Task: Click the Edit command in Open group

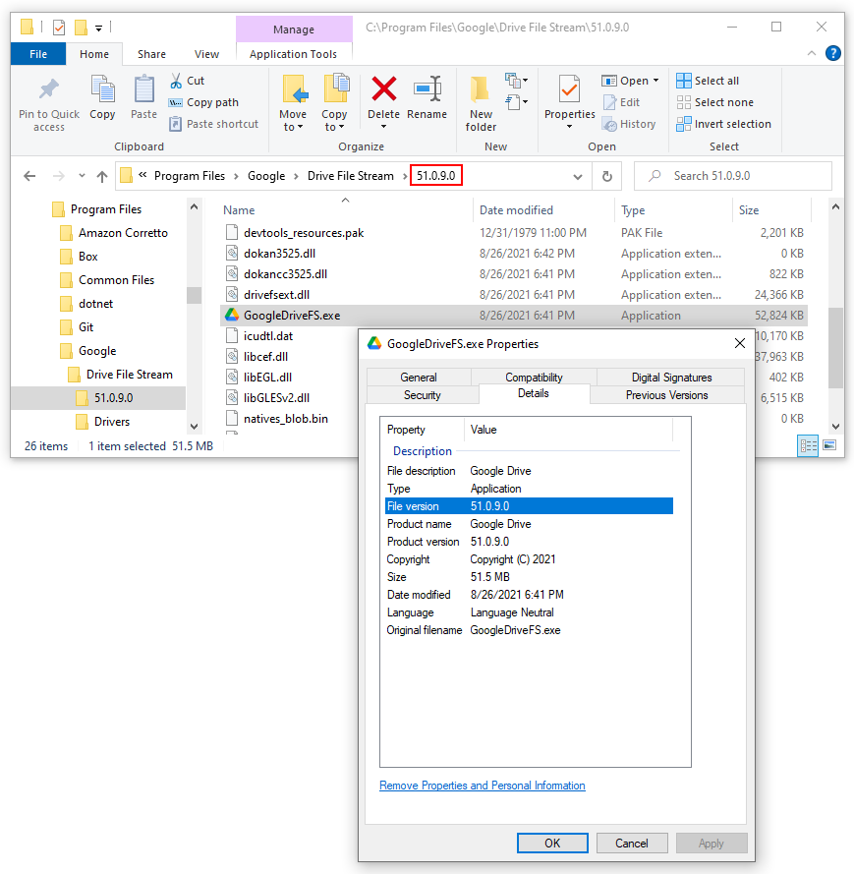Action: (x=622, y=102)
